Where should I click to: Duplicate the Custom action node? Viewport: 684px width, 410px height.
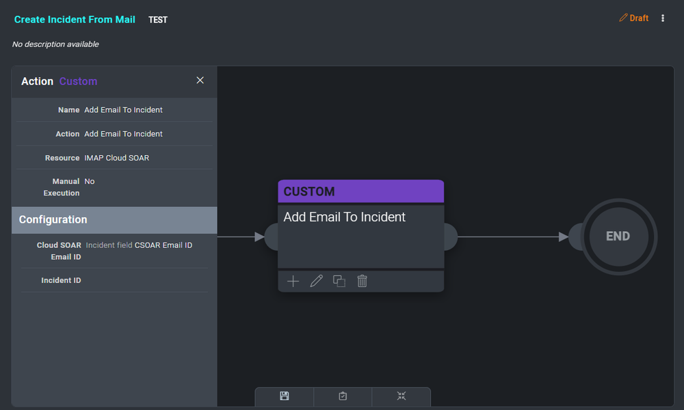tap(339, 281)
